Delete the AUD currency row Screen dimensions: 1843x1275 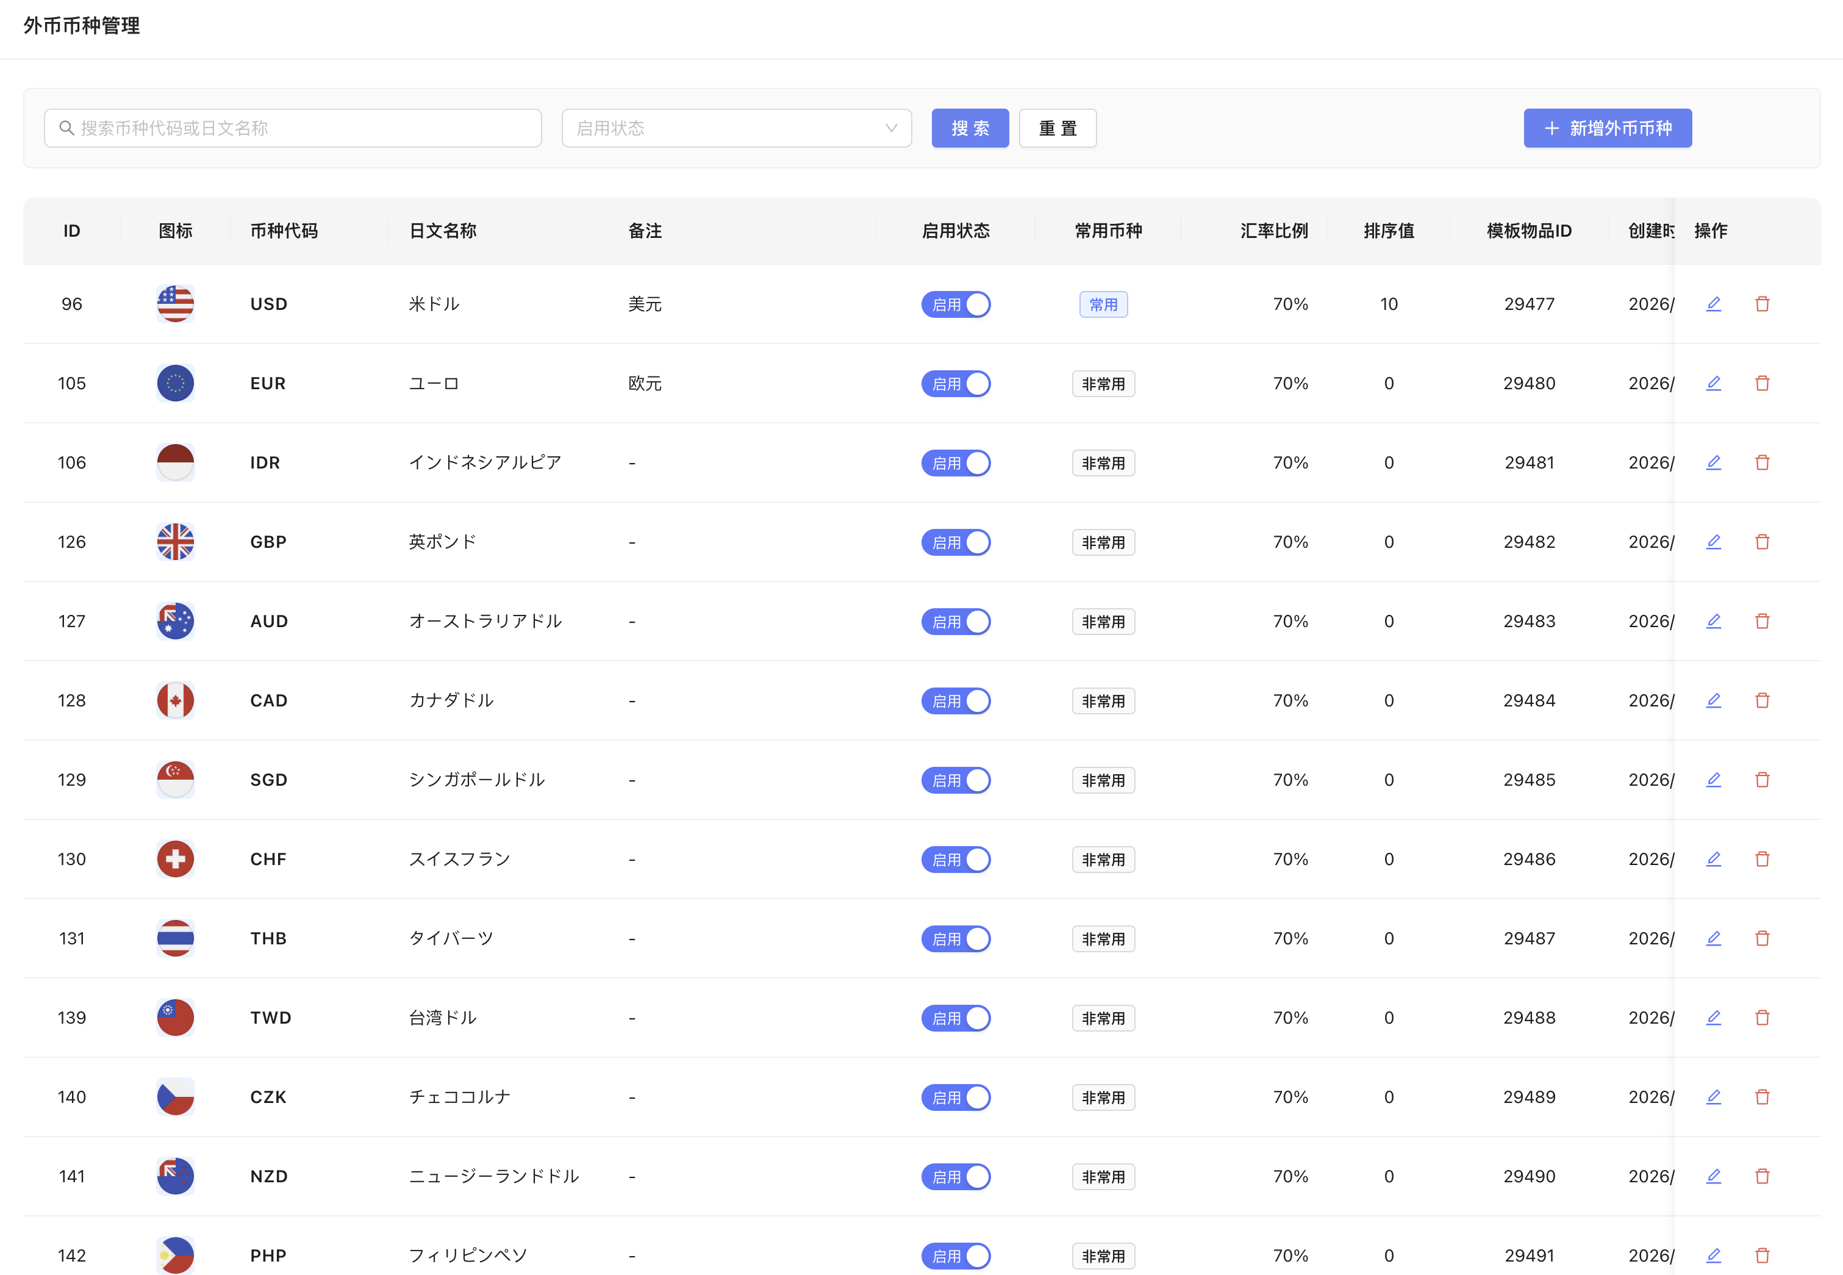[1761, 621]
